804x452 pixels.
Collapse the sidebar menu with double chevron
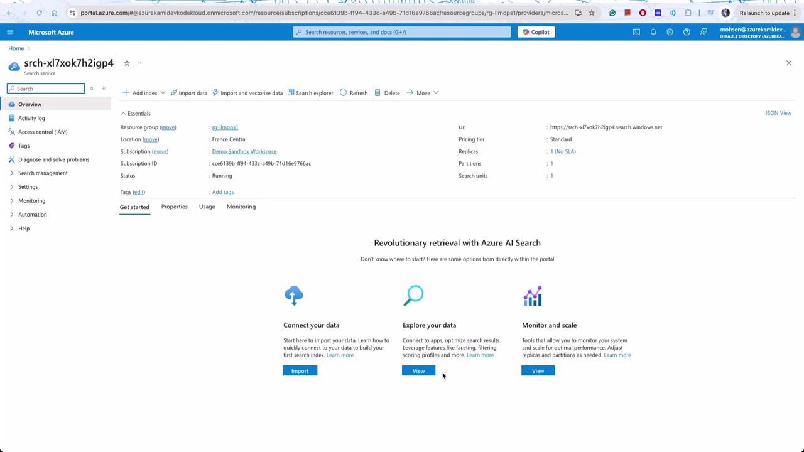pyautogui.click(x=104, y=89)
